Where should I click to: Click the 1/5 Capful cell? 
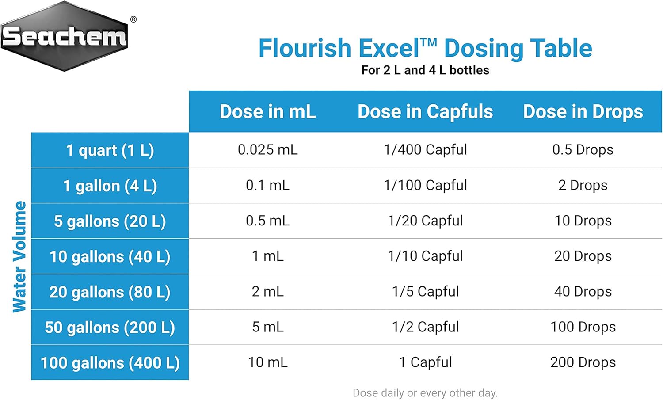(x=425, y=291)
